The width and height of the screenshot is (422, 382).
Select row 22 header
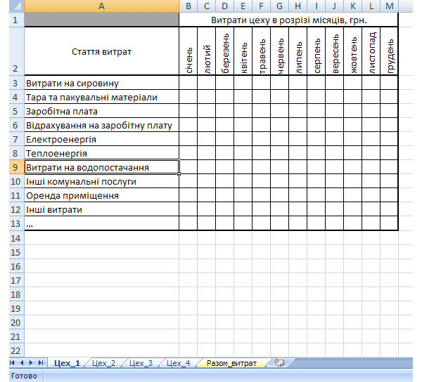tap(17, 350)
